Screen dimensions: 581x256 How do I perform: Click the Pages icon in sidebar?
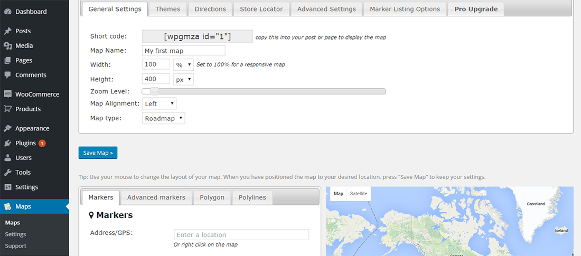click(7, 60)
